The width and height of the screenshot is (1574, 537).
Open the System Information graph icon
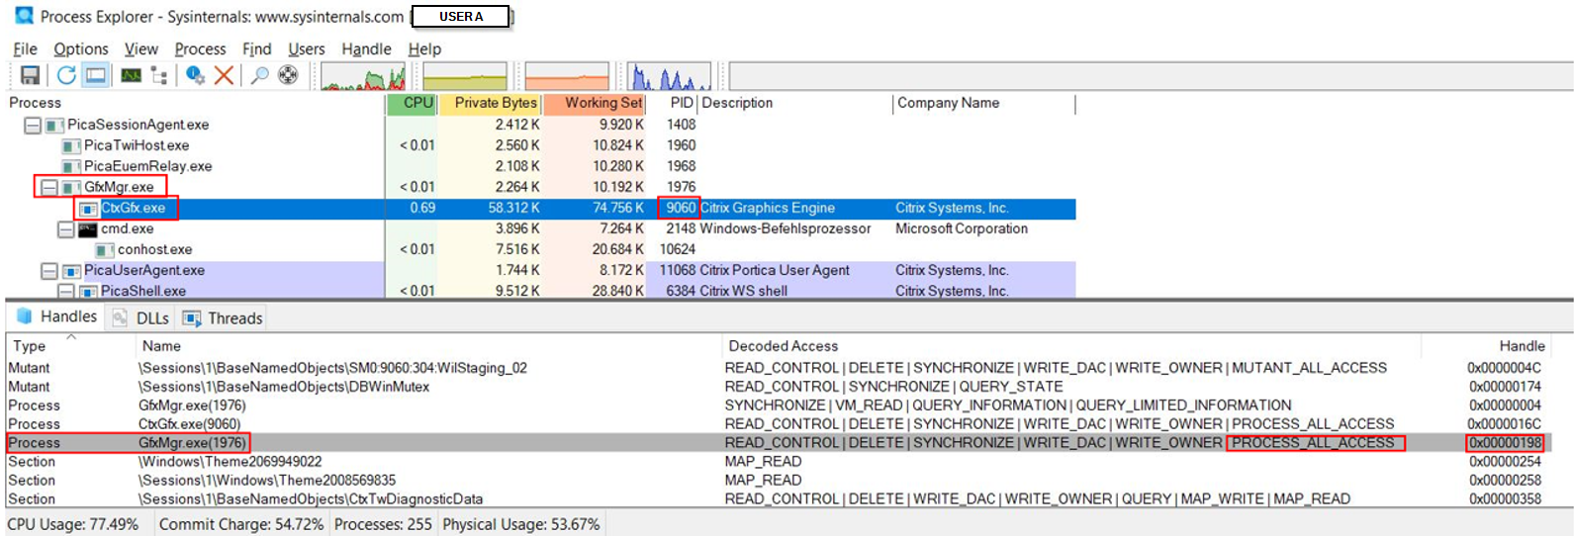pyautogui.click(x=131, y=75)
